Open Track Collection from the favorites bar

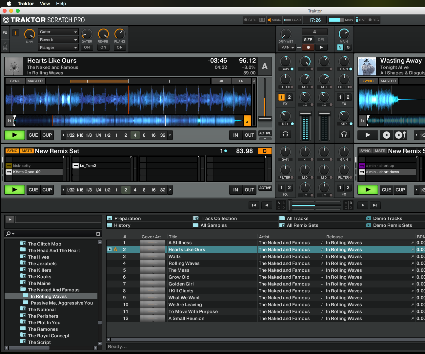point(215,218)
